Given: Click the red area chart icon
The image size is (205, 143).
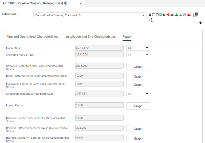Looking at the screenshot, I should 189,15.
